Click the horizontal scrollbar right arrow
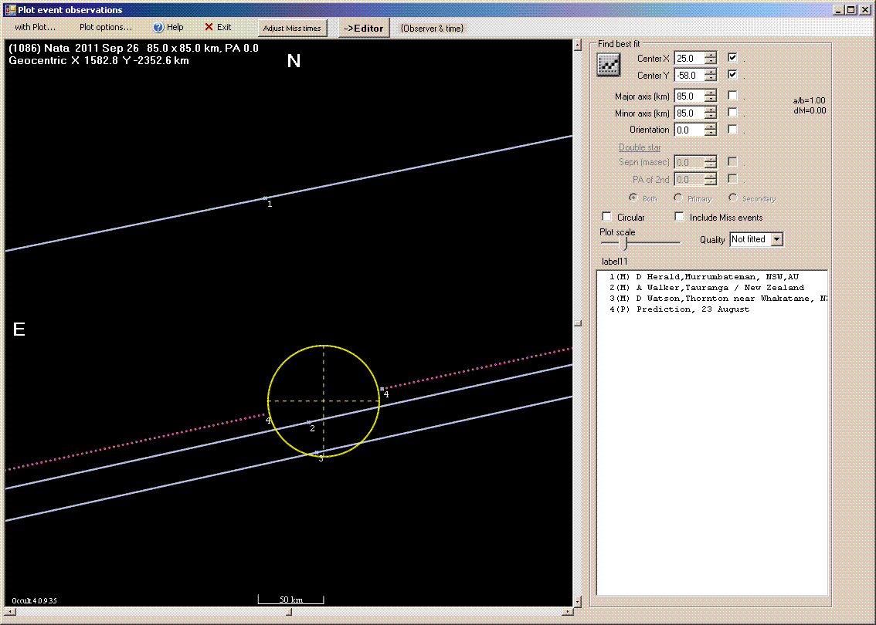The width and height of the screenshot is (876, 625). (x=567, y=612)
